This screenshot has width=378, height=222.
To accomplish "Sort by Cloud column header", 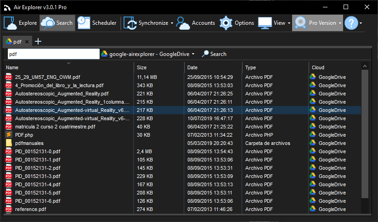I will pos(335,67).
